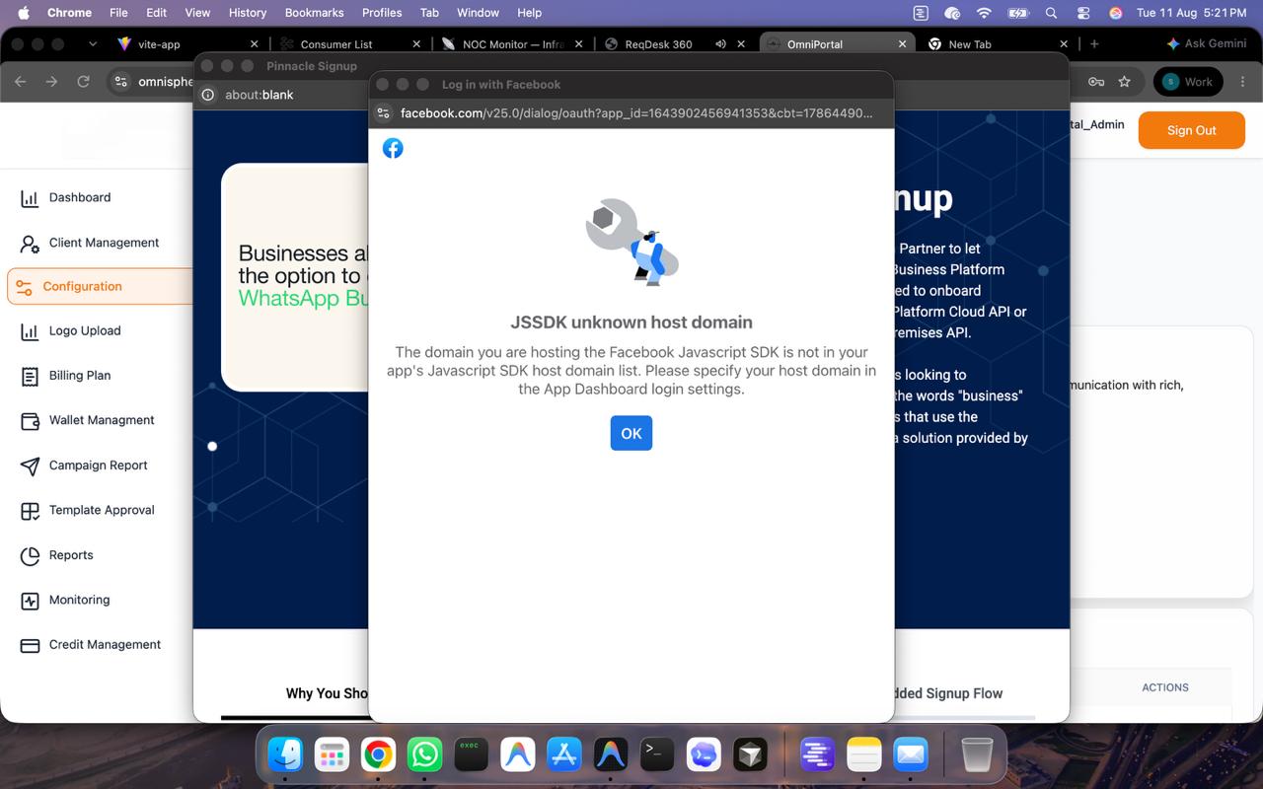Mute audio on the ReqDesk 360 tab

tap(720, 44)
